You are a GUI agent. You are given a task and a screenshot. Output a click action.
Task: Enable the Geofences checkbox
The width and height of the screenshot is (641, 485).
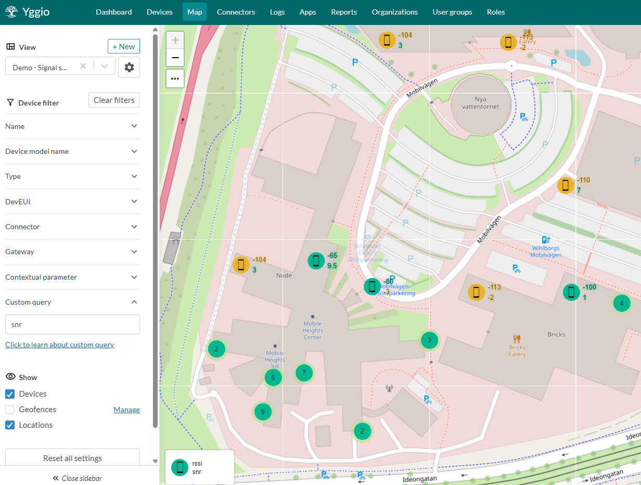[x=9, y=409]
